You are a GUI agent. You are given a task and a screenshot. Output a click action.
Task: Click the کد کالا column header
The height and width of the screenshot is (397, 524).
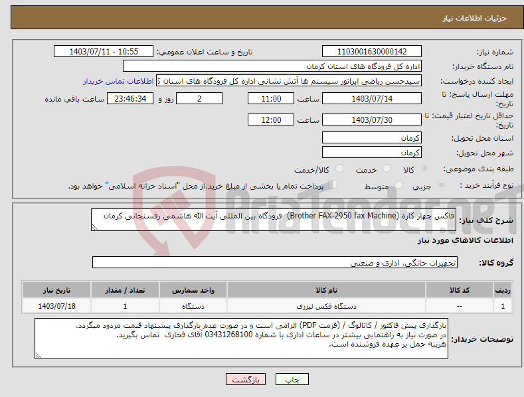click(x=460, y=290)
